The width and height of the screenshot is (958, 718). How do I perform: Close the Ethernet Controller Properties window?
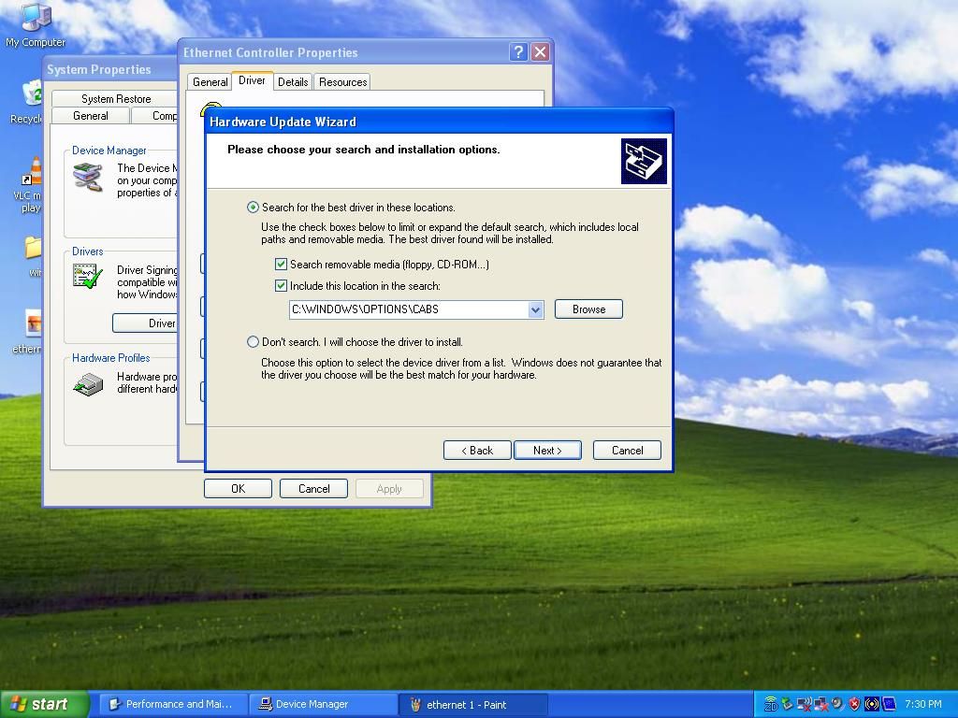coord(540,52)
